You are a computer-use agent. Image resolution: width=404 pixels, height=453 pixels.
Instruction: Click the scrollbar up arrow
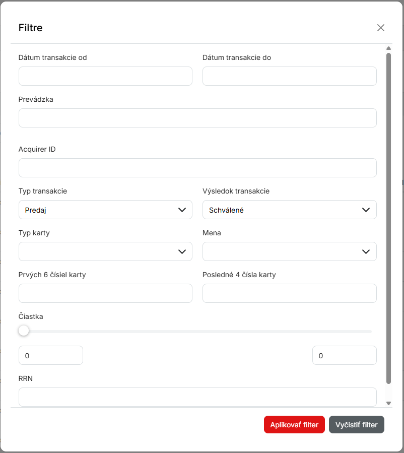click(388, 49)
